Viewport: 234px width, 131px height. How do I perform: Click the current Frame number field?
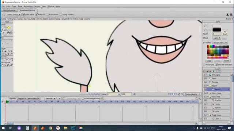[x=112, y=94]
